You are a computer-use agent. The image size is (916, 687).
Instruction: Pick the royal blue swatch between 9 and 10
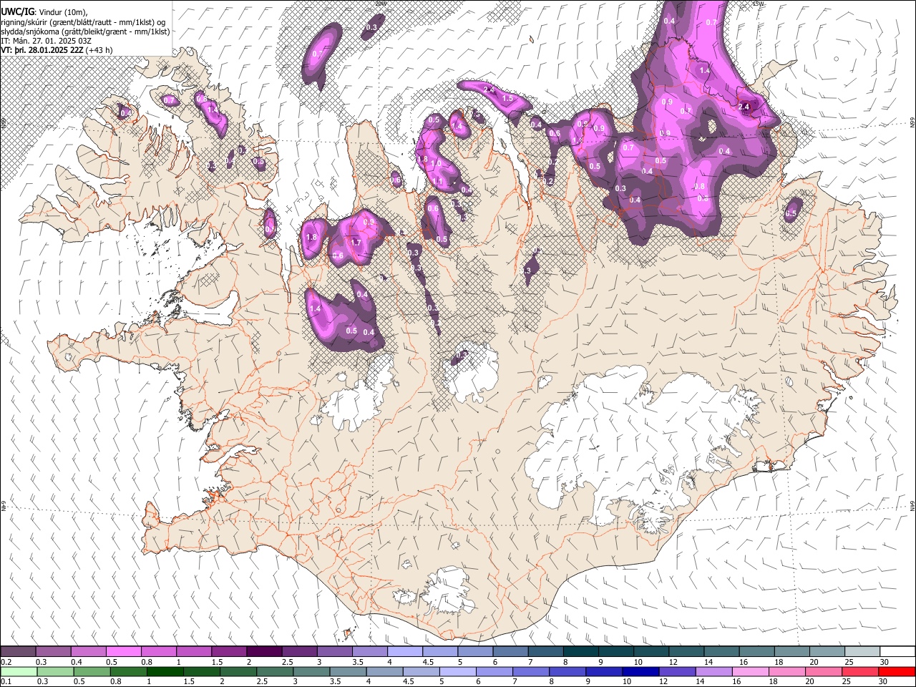point(603,671)
